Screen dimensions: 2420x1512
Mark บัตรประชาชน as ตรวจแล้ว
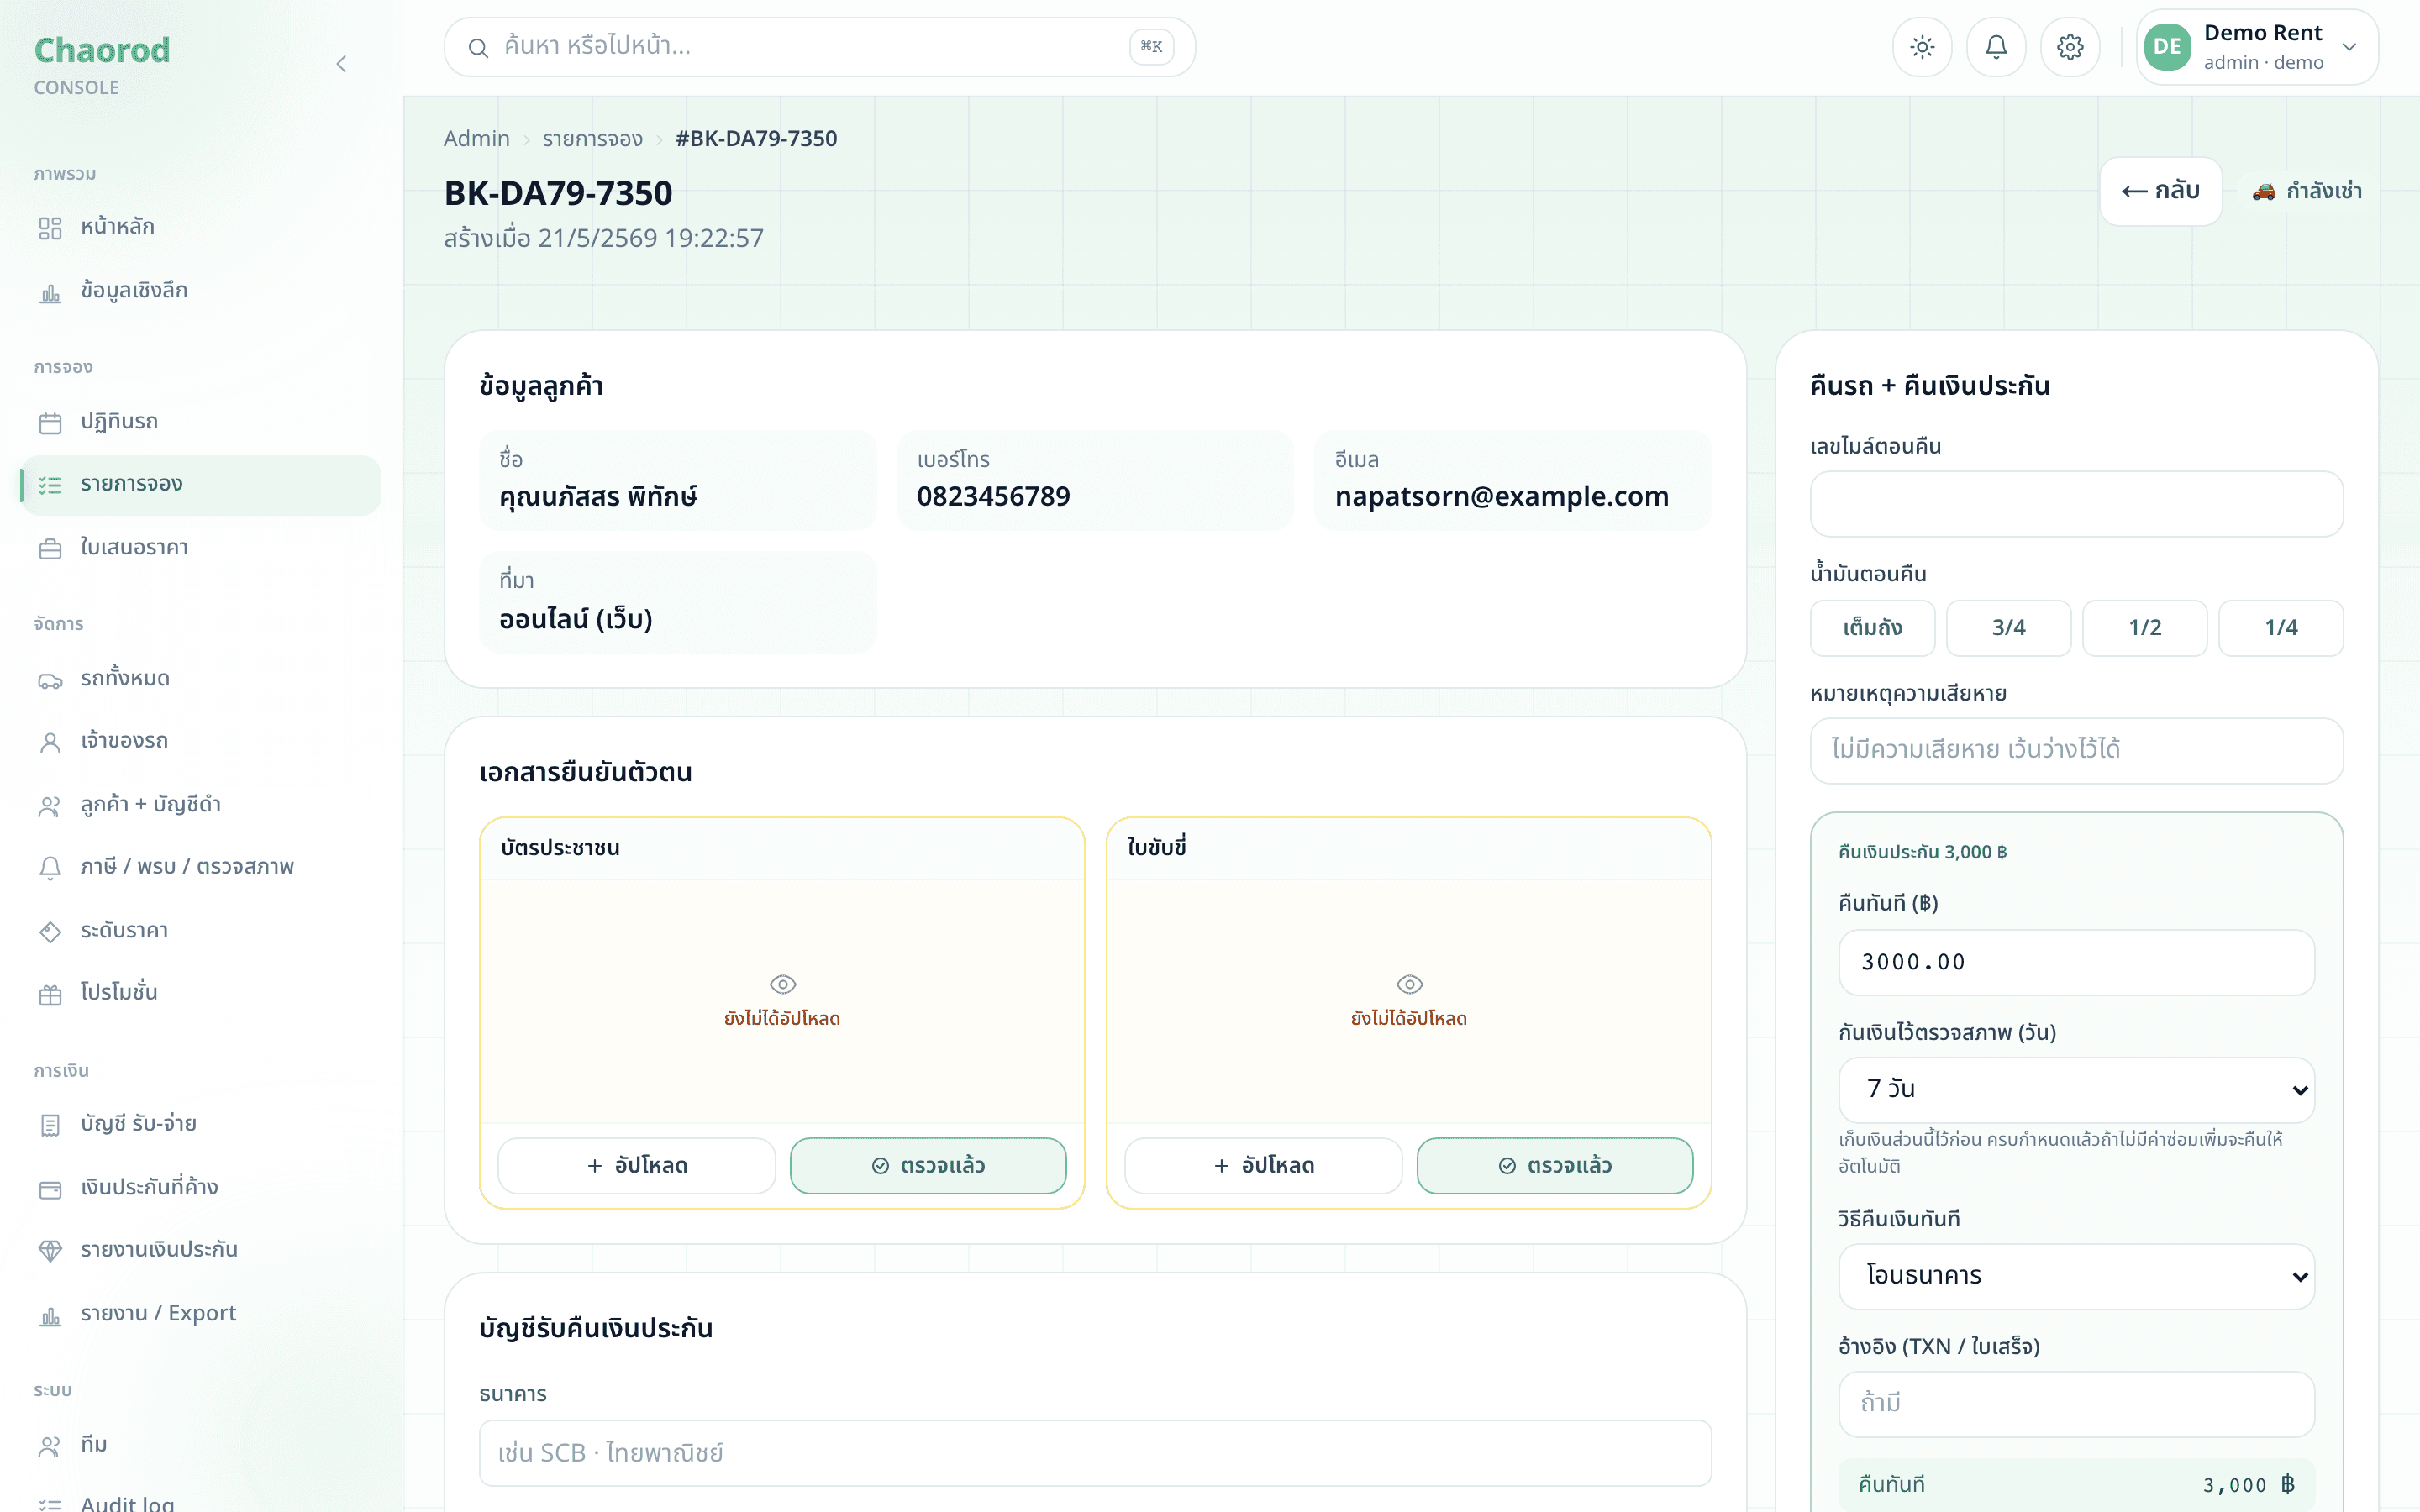[x=928, y=1165]
